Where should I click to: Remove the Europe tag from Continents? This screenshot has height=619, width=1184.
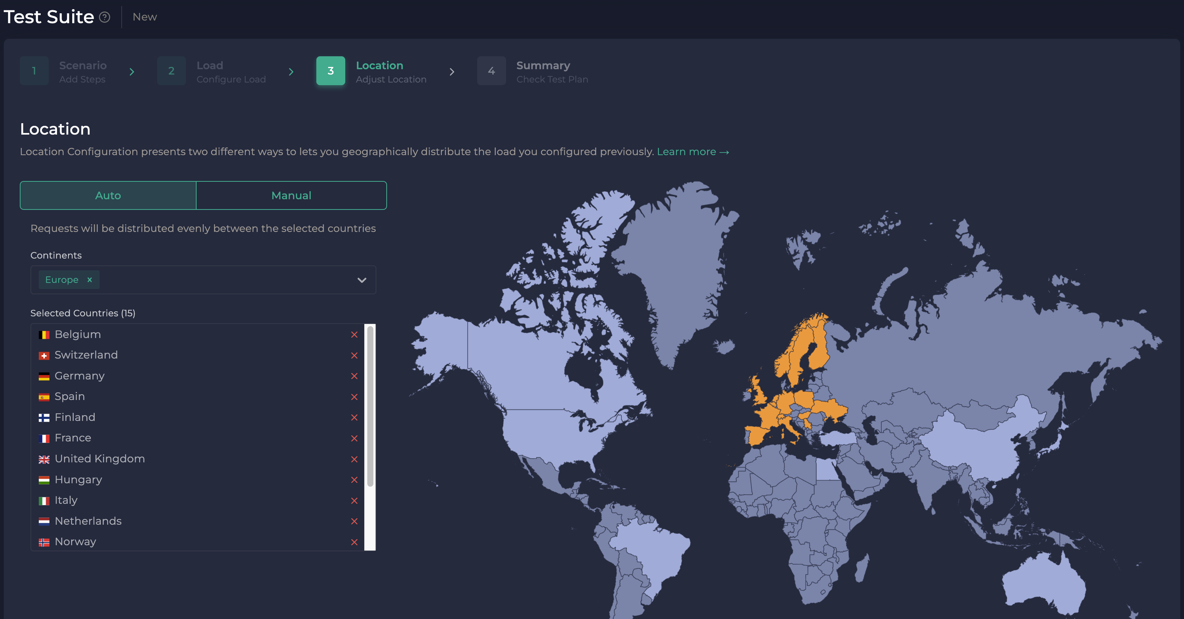coord(90,279)
